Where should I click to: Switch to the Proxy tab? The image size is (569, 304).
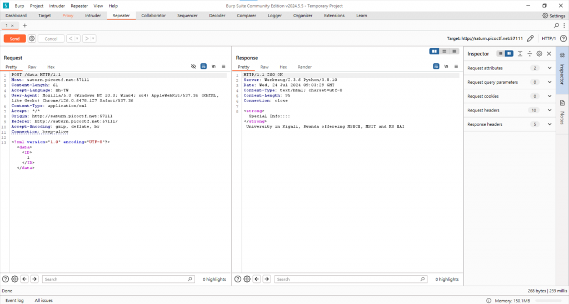pyautogui.click(x=68, y=16)
